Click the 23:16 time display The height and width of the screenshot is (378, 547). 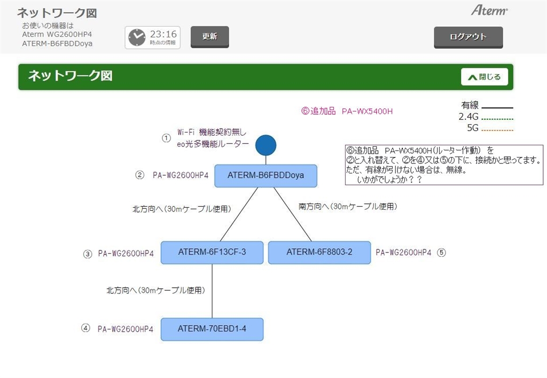pos(163,34)
